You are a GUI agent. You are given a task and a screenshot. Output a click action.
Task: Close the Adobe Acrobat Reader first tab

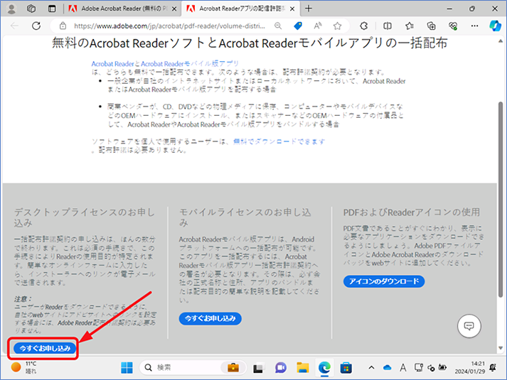[x=174, y=9]
